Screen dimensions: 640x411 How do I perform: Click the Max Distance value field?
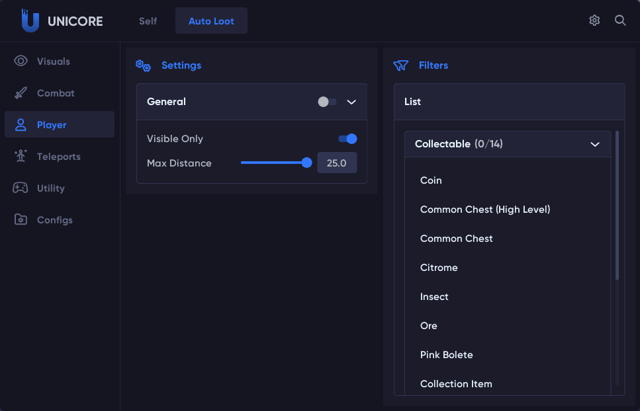[x=337, y=163]
